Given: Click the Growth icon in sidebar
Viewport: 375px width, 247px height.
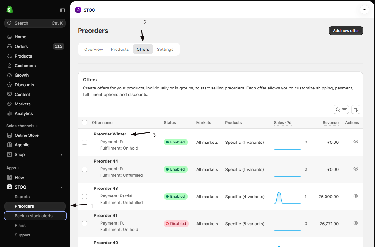Looking at the screenshot, I should coord(10,75).
